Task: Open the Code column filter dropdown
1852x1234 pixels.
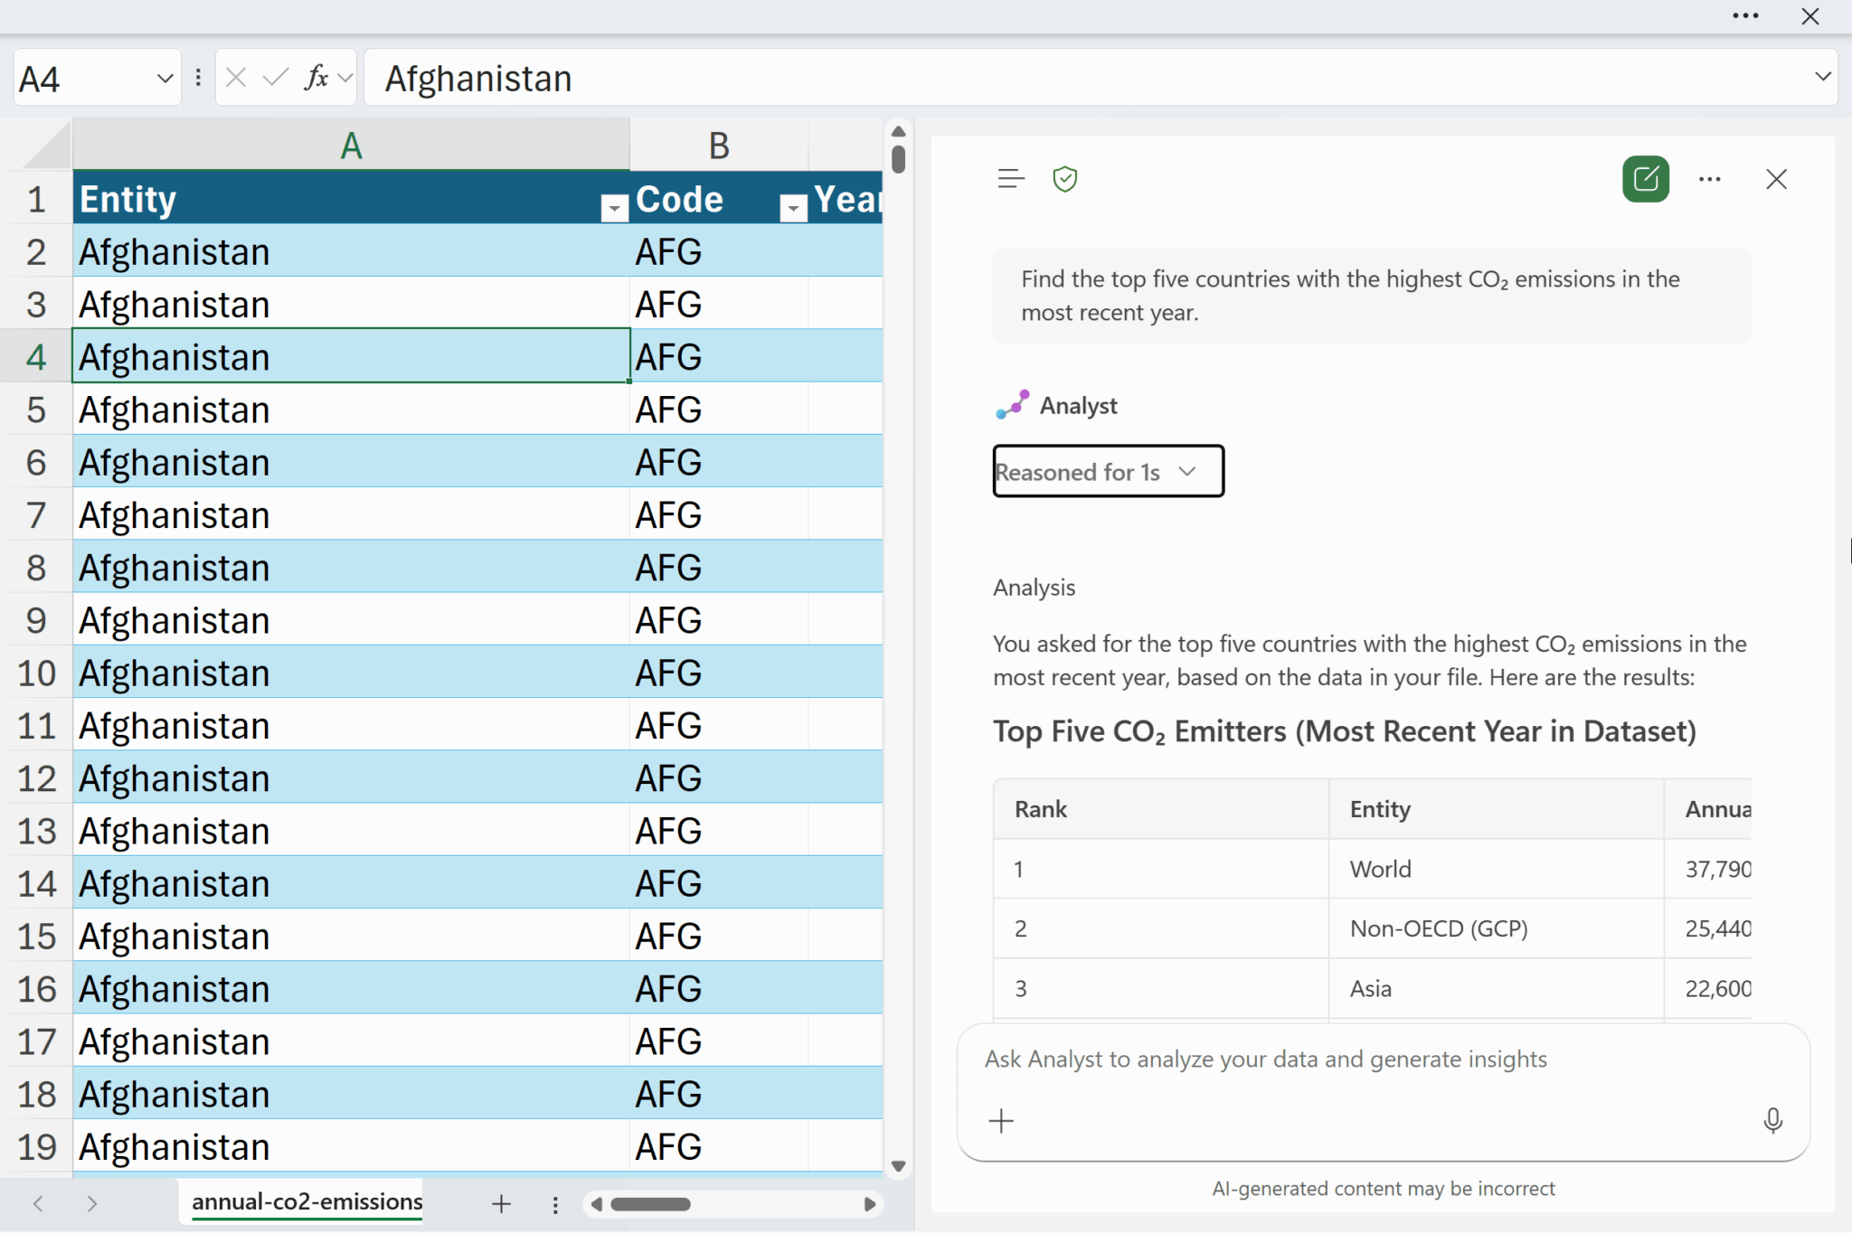Action: 793,208
